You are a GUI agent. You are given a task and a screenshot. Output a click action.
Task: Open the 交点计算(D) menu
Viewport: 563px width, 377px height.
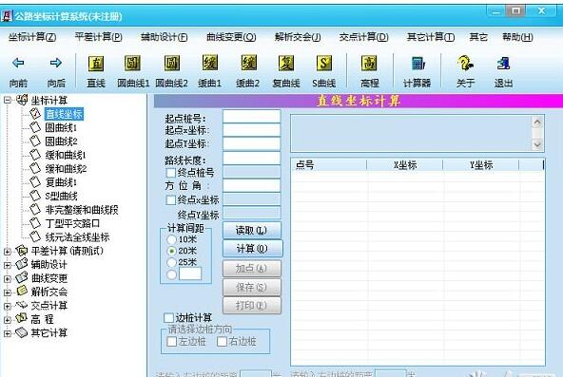[x=364, y=37]
